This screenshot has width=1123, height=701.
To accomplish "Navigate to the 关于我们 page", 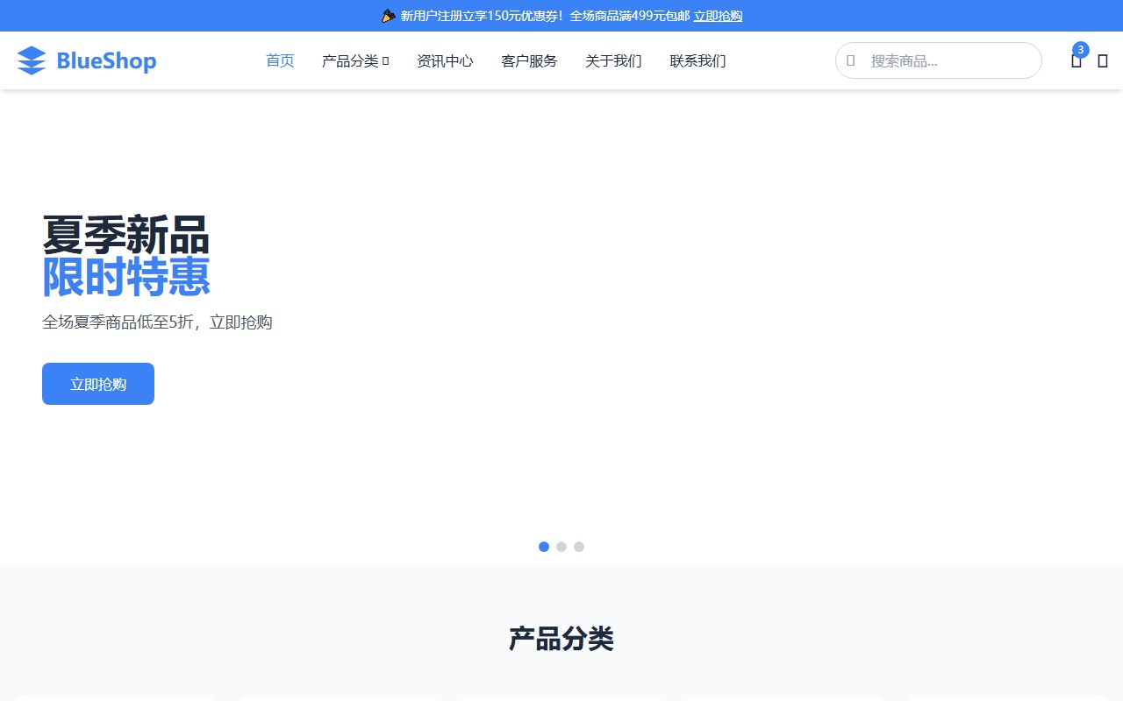I will pyautogui.click(x=613, y=60).
